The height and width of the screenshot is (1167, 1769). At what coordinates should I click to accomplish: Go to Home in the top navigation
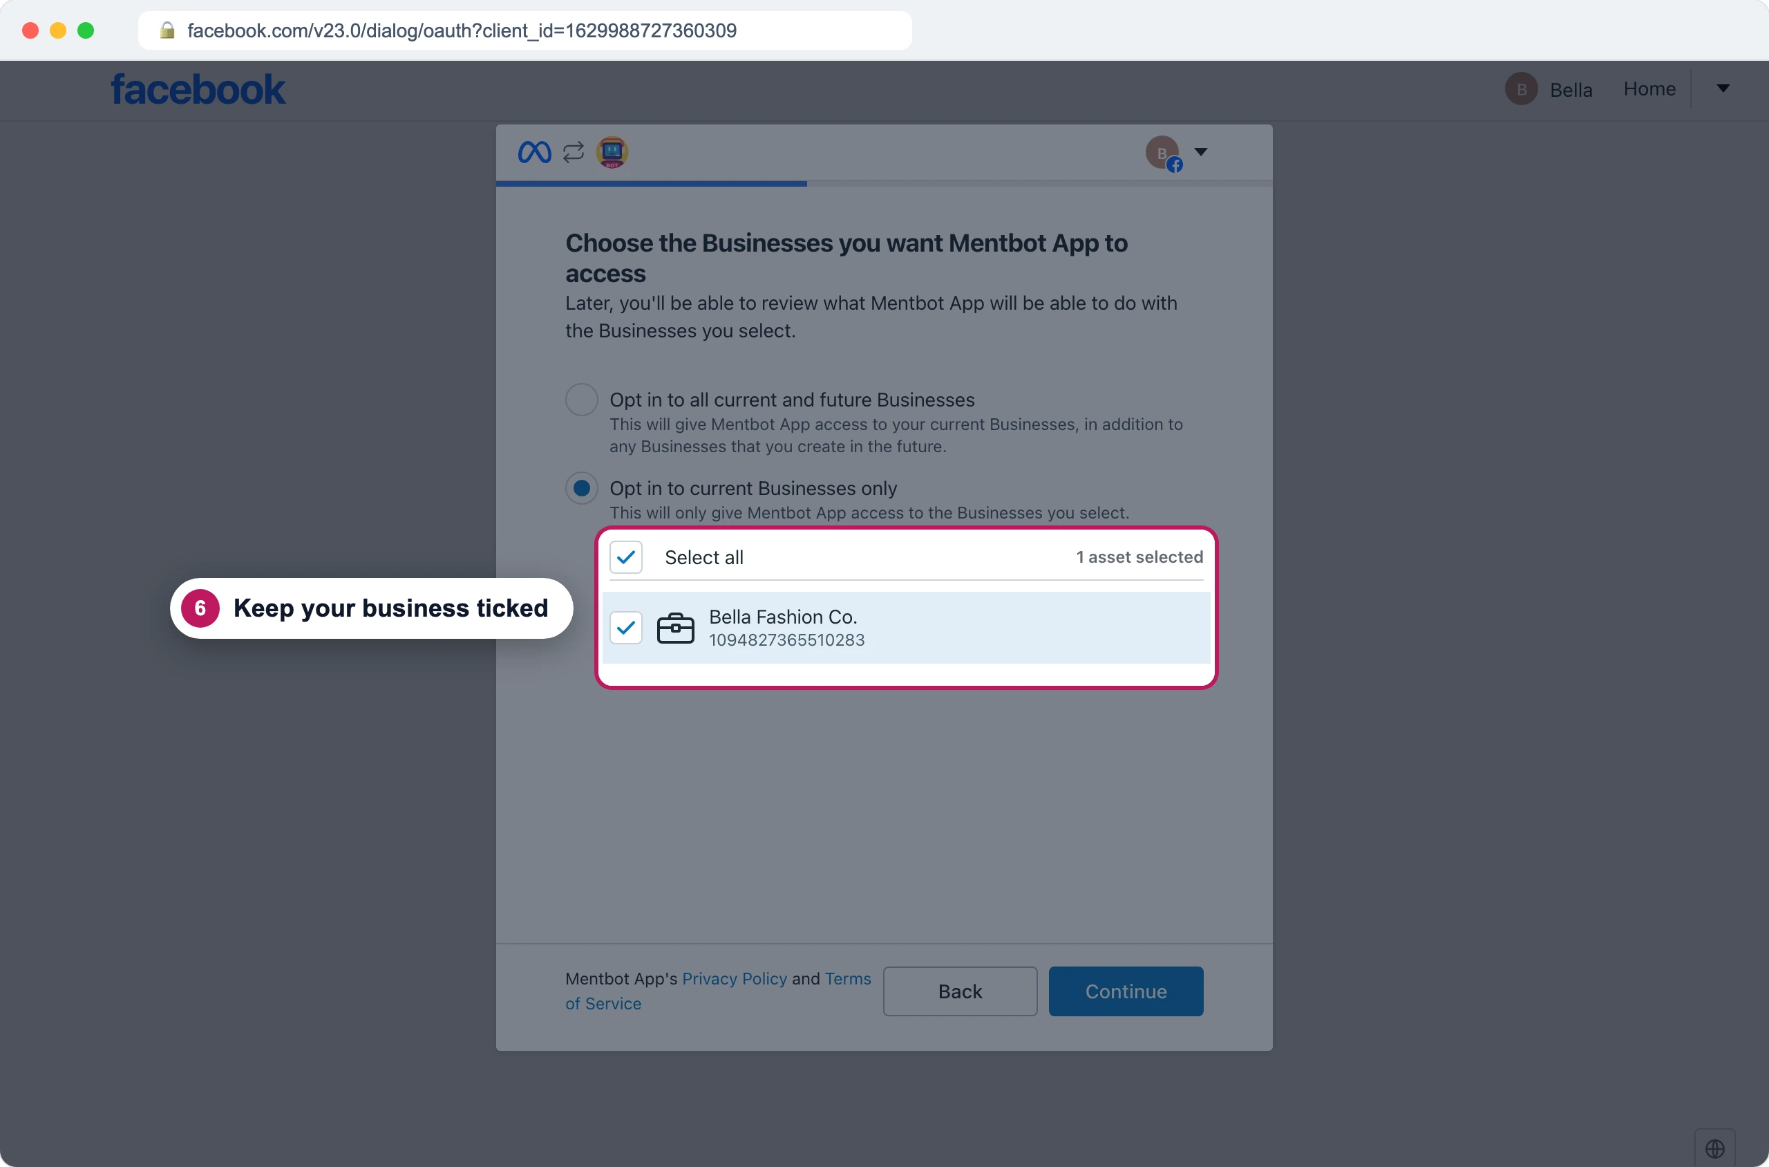pyautogui.click(x=1649, y=89)
